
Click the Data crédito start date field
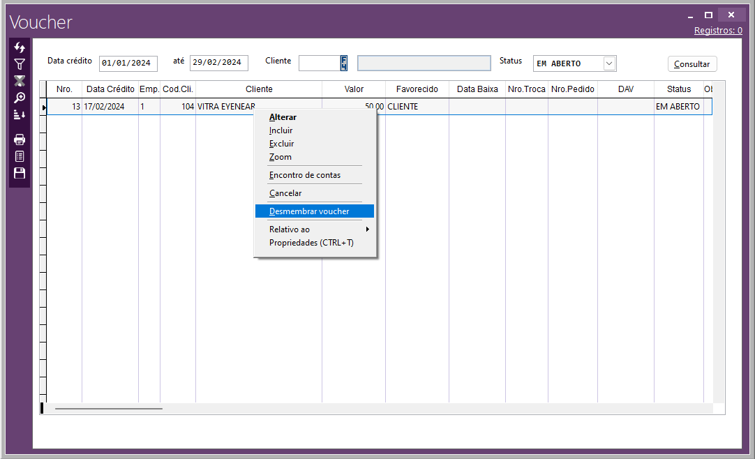tap(128, 63)
